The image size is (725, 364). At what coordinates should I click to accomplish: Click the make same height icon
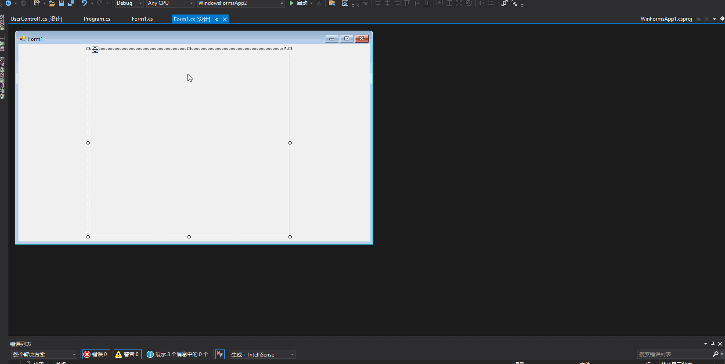[x=449, y=3]
